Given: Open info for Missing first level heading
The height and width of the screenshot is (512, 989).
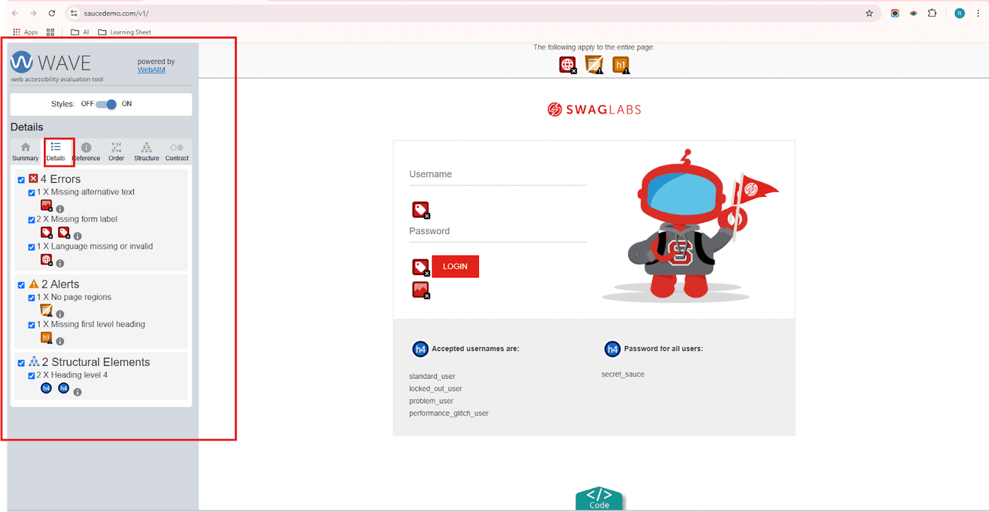Looking at the screenshot, I should coord(60,341).
